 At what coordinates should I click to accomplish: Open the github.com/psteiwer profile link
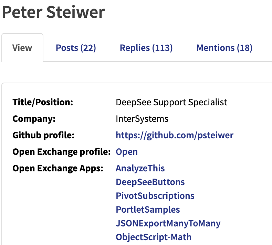point(175,135)
